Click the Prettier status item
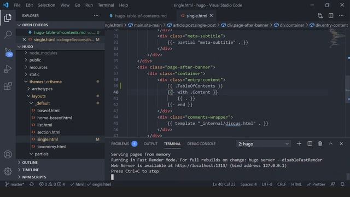This screenshot has height=197, width=350. click(316, 184)
